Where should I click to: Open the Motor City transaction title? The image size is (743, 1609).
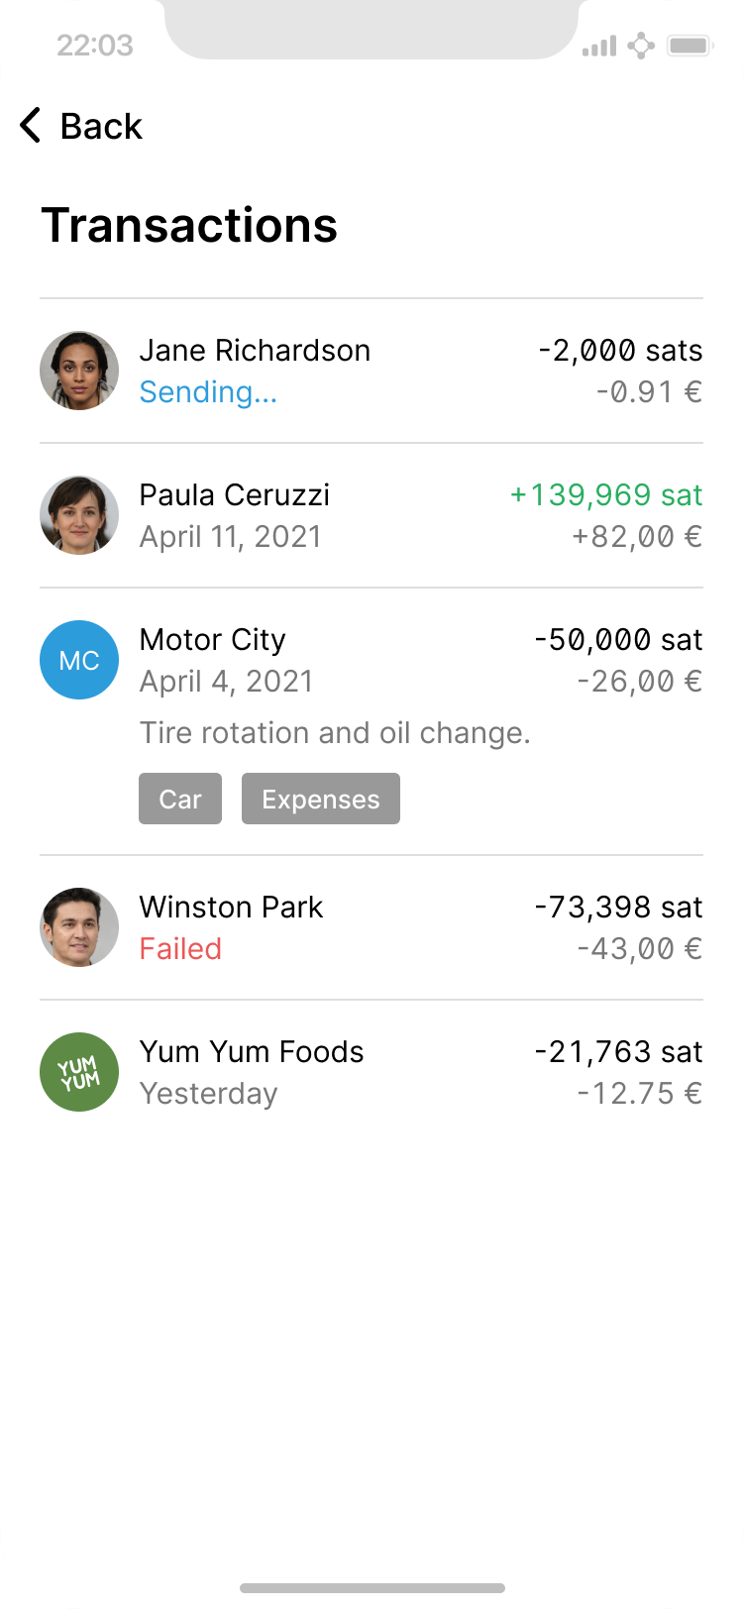[213, 639]
